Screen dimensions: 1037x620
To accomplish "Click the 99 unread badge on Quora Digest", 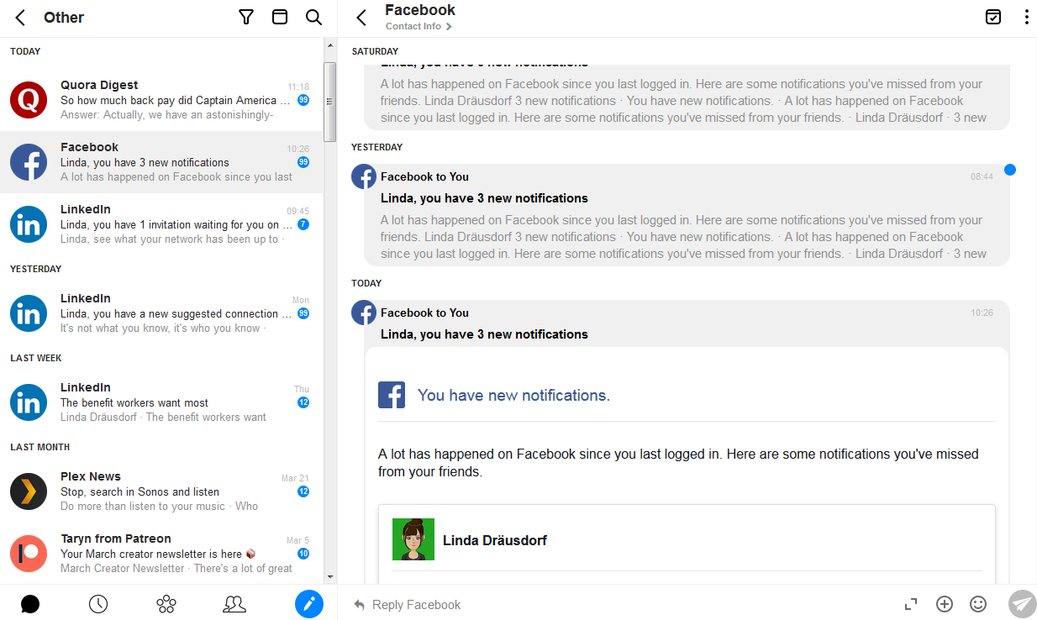I will [x=303, y=100].
